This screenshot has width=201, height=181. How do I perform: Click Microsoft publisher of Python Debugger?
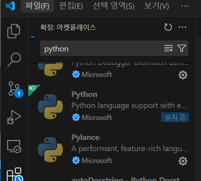[x=97, y=75]
